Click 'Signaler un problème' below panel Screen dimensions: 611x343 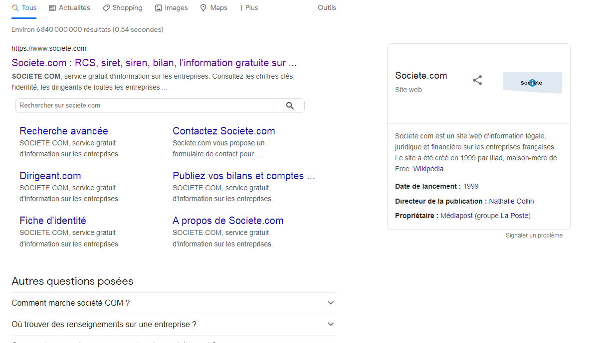[534, 235]
